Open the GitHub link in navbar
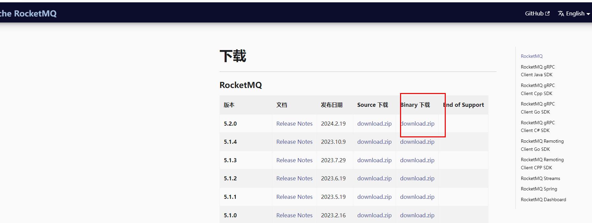The image size is (592, 223). click(534, 13)
